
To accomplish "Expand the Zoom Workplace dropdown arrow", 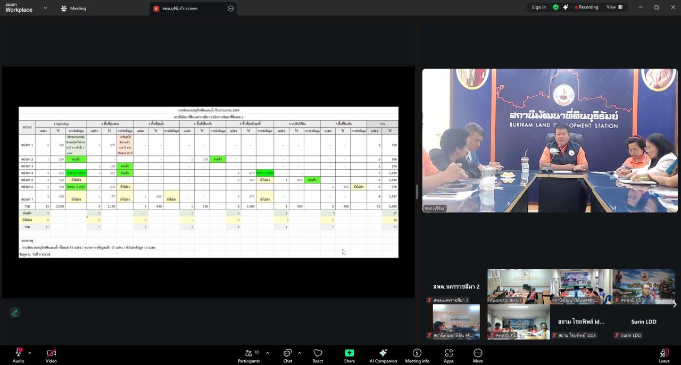I will point(45,8).
